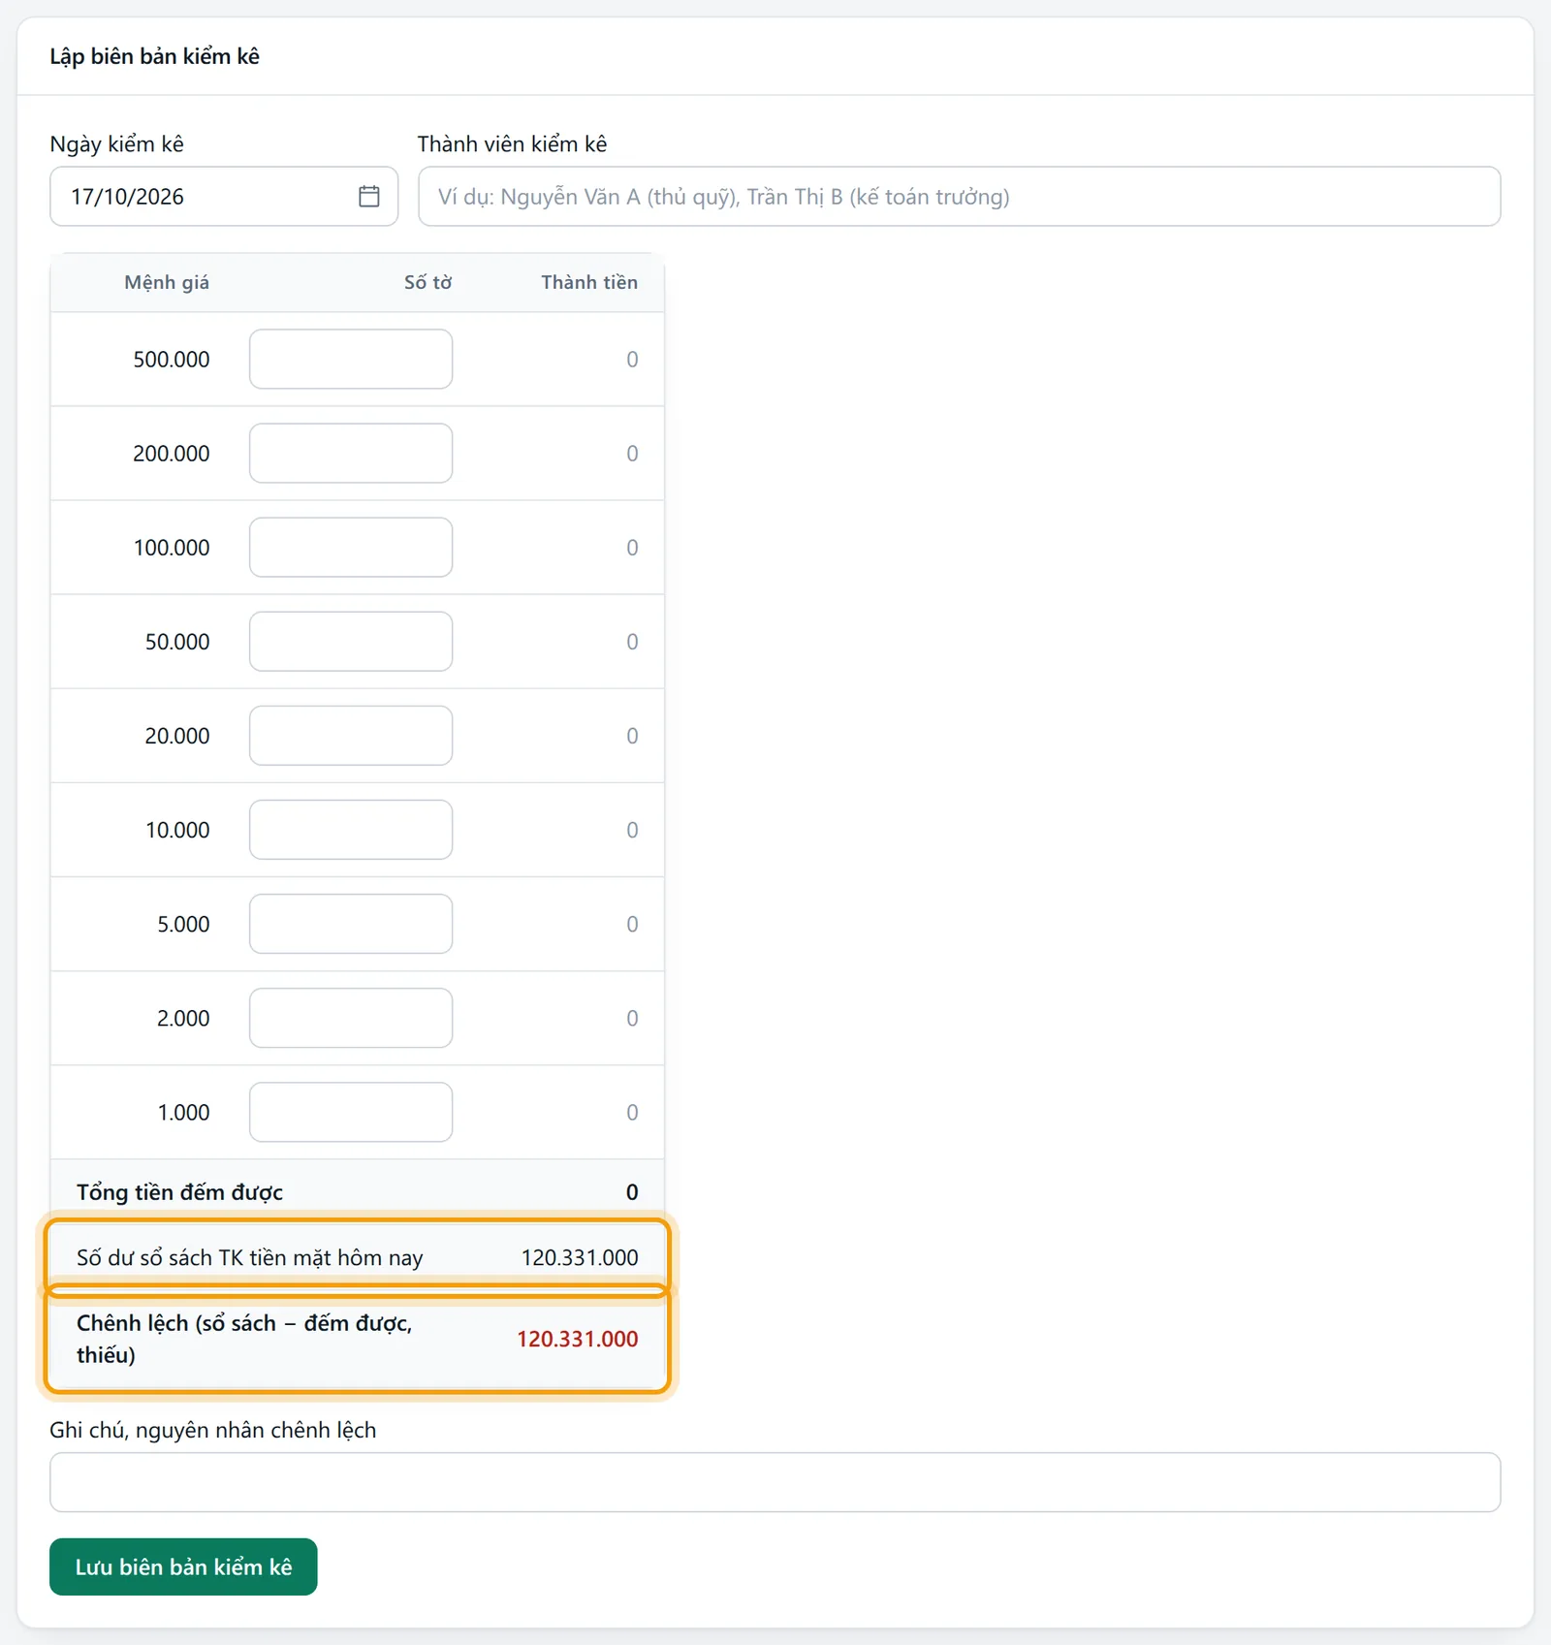
Task: Click the Số tờ field for 200.000
Action: click(x=351, y=453)
